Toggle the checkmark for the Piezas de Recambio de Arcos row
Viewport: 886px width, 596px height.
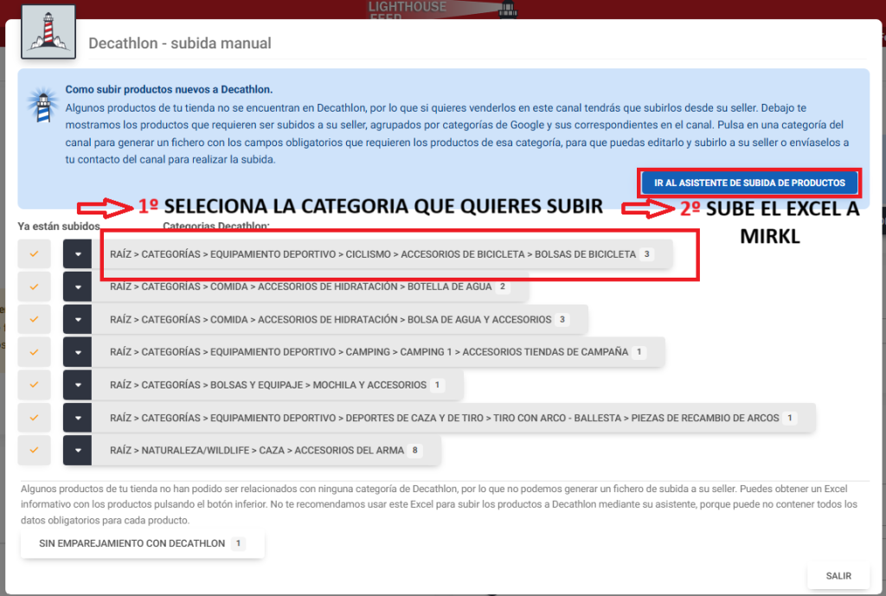tap(34, 418)
